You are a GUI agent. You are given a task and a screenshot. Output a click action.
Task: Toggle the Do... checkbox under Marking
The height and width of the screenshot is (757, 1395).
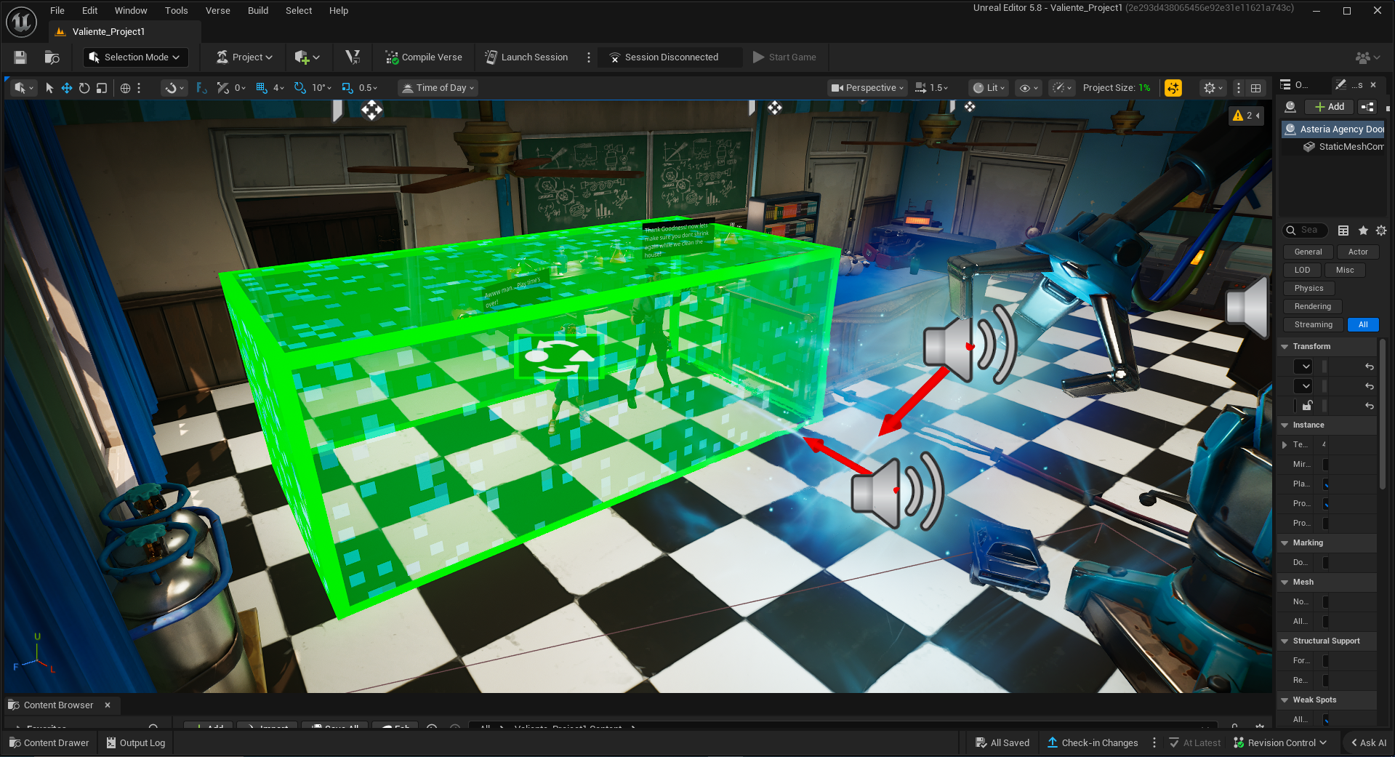[1325, 563]
